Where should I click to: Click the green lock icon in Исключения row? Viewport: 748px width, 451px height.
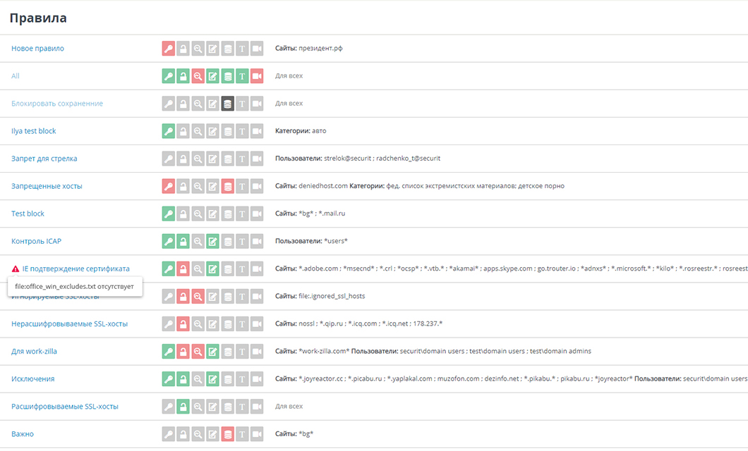[183, 380]
